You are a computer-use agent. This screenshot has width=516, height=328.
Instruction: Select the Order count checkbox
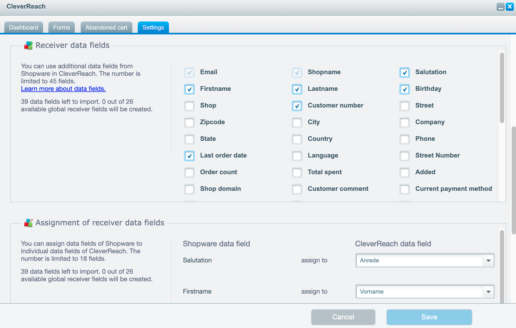189,173
